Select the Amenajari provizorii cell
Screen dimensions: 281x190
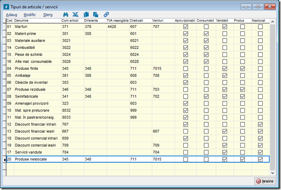click(38, 103)
